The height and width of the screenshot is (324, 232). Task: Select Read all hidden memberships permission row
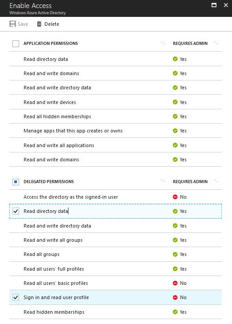click(x=116, y=116)
